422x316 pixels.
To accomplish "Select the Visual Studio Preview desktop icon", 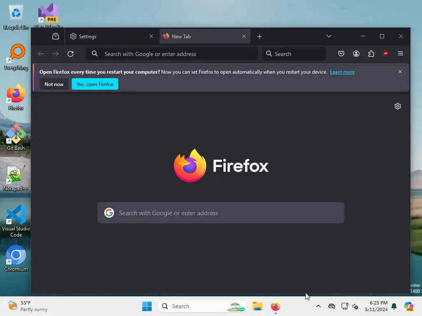I will (48, 15).
